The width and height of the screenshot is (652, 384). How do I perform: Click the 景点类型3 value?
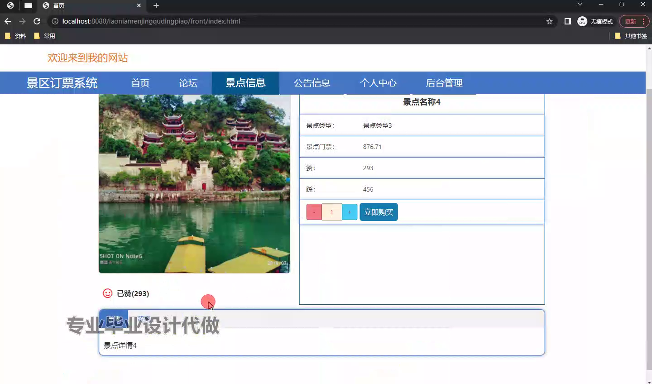coord(377,125)
